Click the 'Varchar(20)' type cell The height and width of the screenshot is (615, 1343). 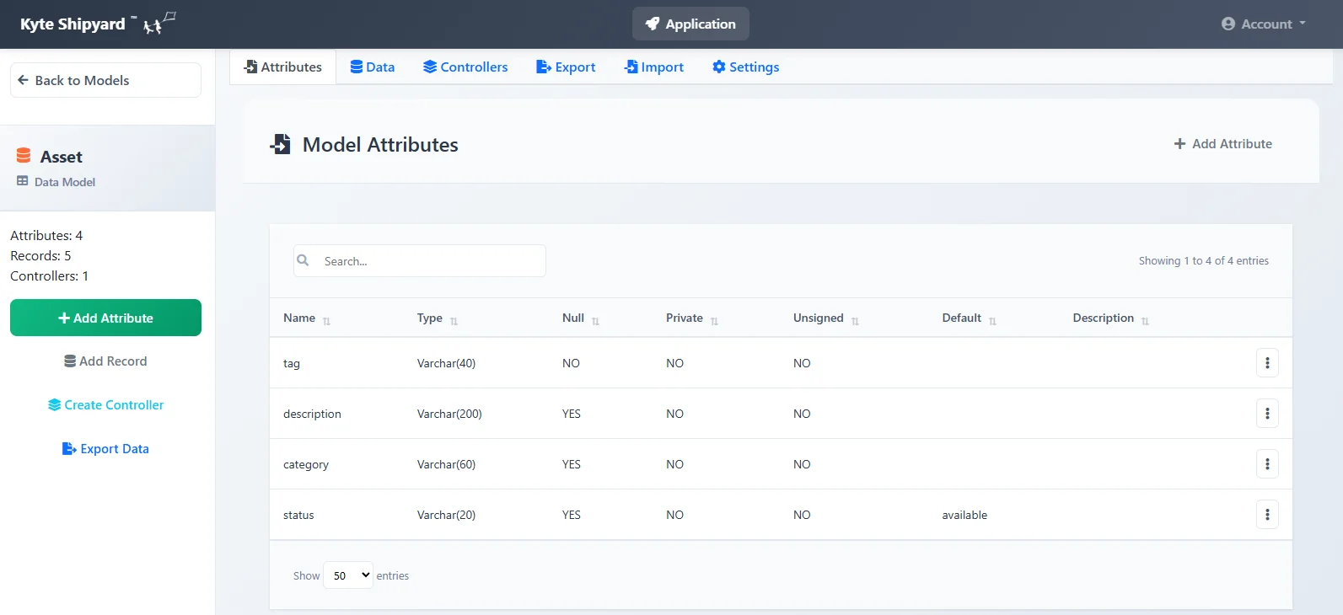click(446, 515)
